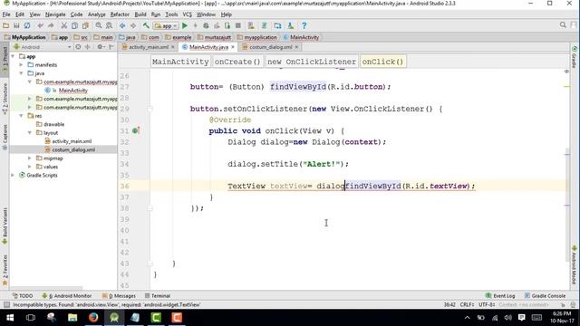This screenshot has height=326, width=580.
Task: Select activity_main.xml in the layout folder
Action: tap(72, 141)
